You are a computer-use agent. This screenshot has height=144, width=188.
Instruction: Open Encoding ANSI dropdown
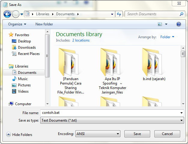(x=98, y=134)
